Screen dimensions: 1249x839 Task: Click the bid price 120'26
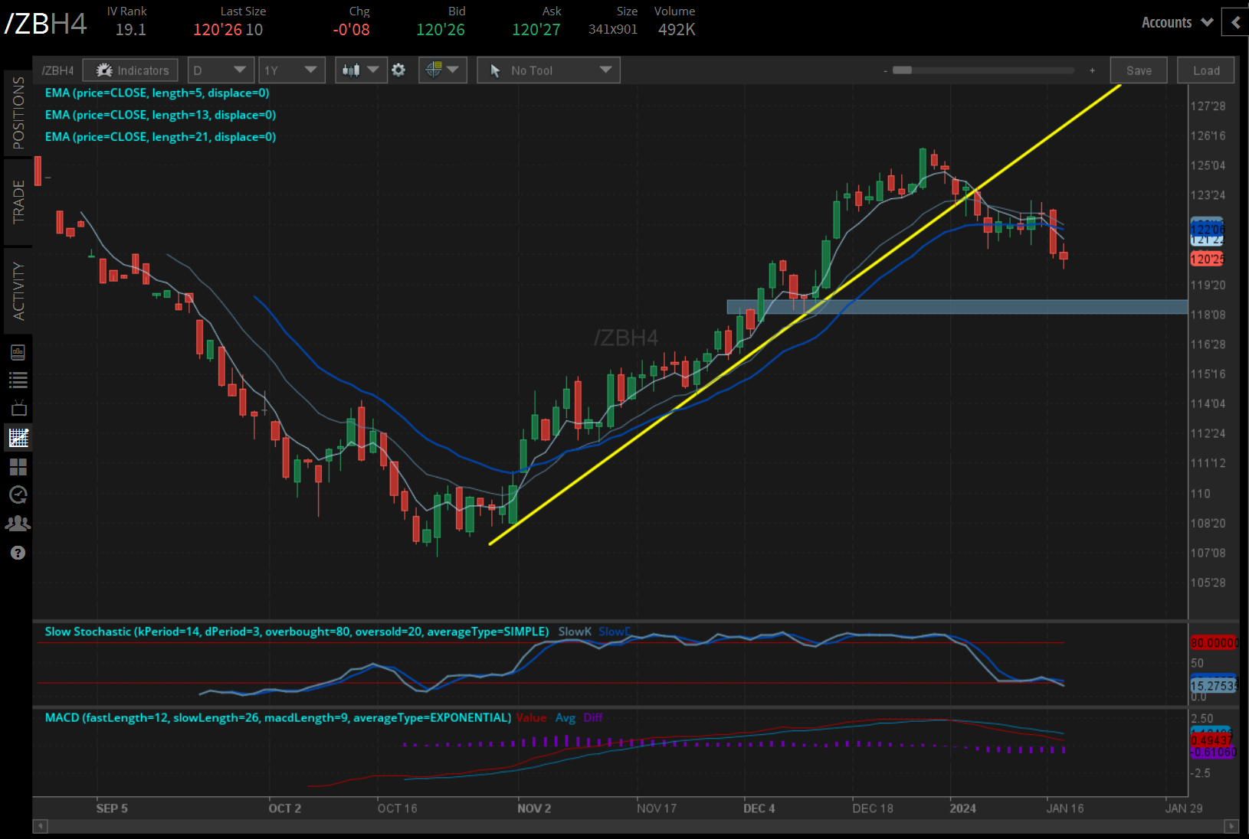click(x=441, y=30)
